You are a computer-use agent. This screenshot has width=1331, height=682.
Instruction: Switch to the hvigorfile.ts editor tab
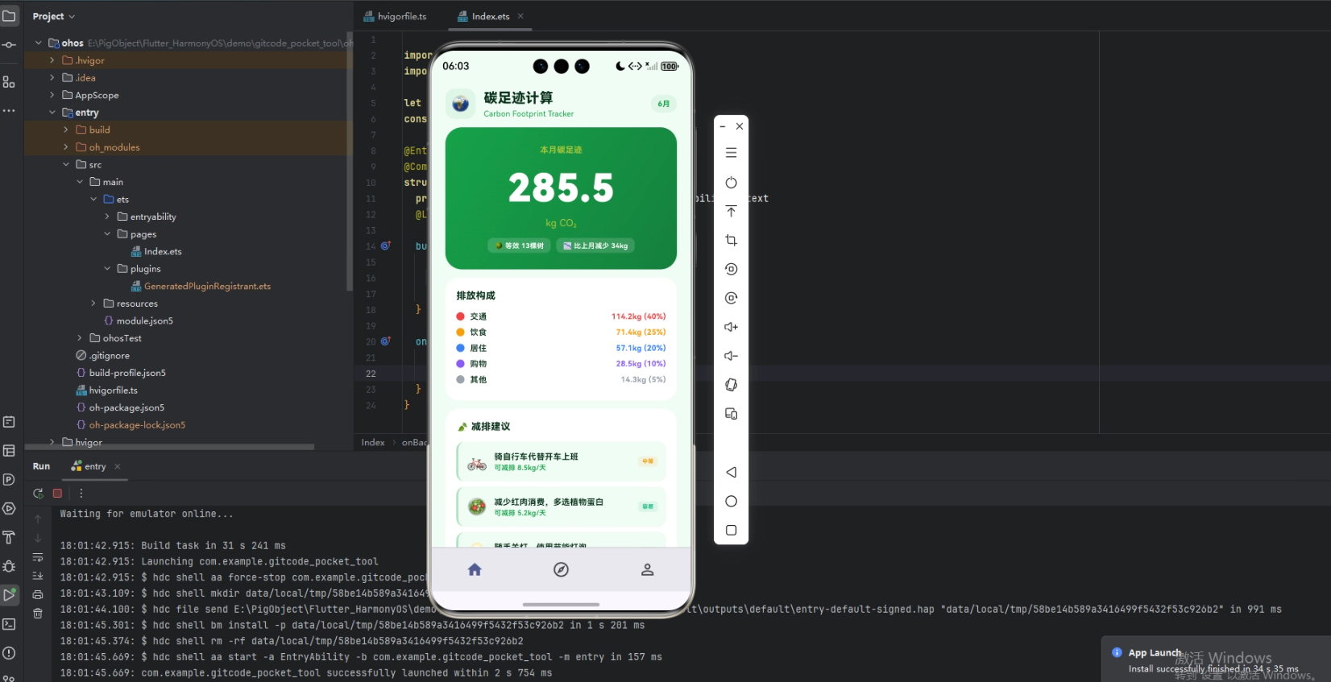coord(396,16)
